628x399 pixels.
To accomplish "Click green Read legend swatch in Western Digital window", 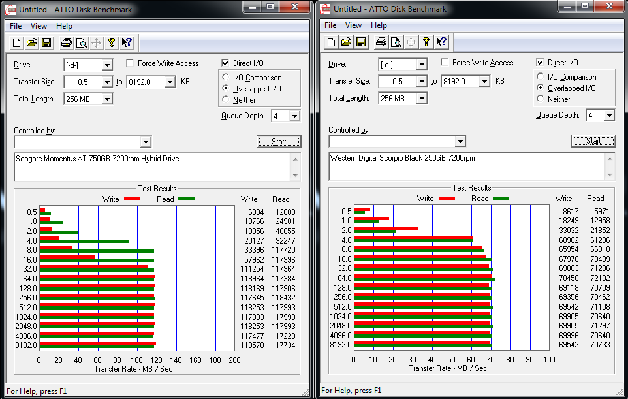I will (x=501, y=198).
